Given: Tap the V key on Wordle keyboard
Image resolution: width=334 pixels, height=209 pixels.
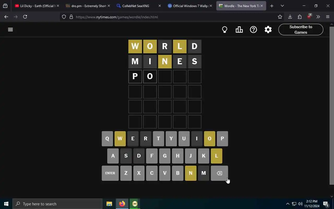Looking at the screenshot, I should (165, 173).
